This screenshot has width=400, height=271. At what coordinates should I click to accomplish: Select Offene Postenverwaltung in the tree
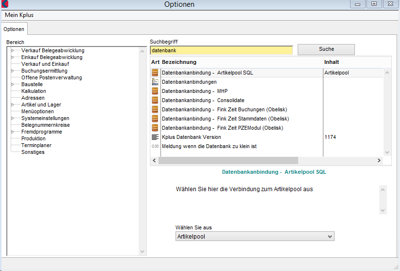51,77
